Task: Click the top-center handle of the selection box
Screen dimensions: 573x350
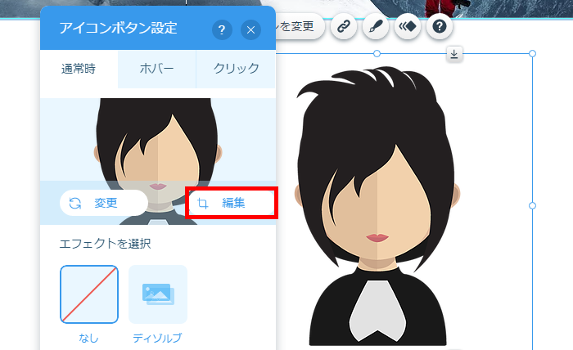Action: point(377,54)
